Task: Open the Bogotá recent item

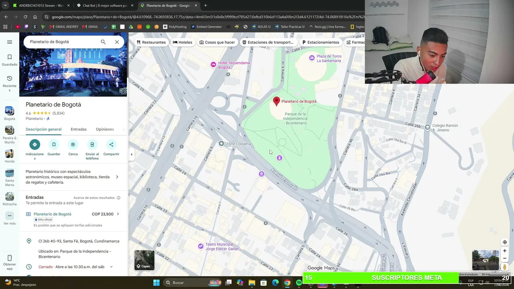Action: [x=10, y=114]
